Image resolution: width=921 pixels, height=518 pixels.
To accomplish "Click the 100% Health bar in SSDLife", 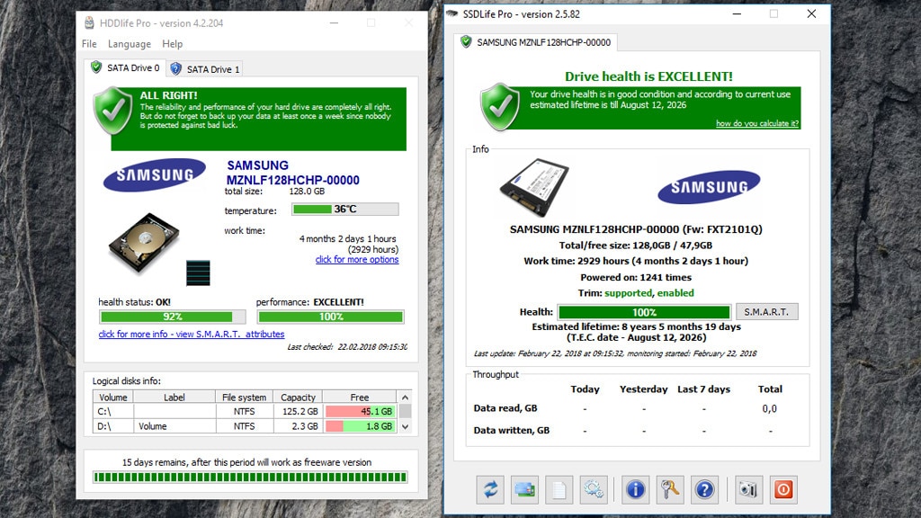I will click(x=644, y=312).
